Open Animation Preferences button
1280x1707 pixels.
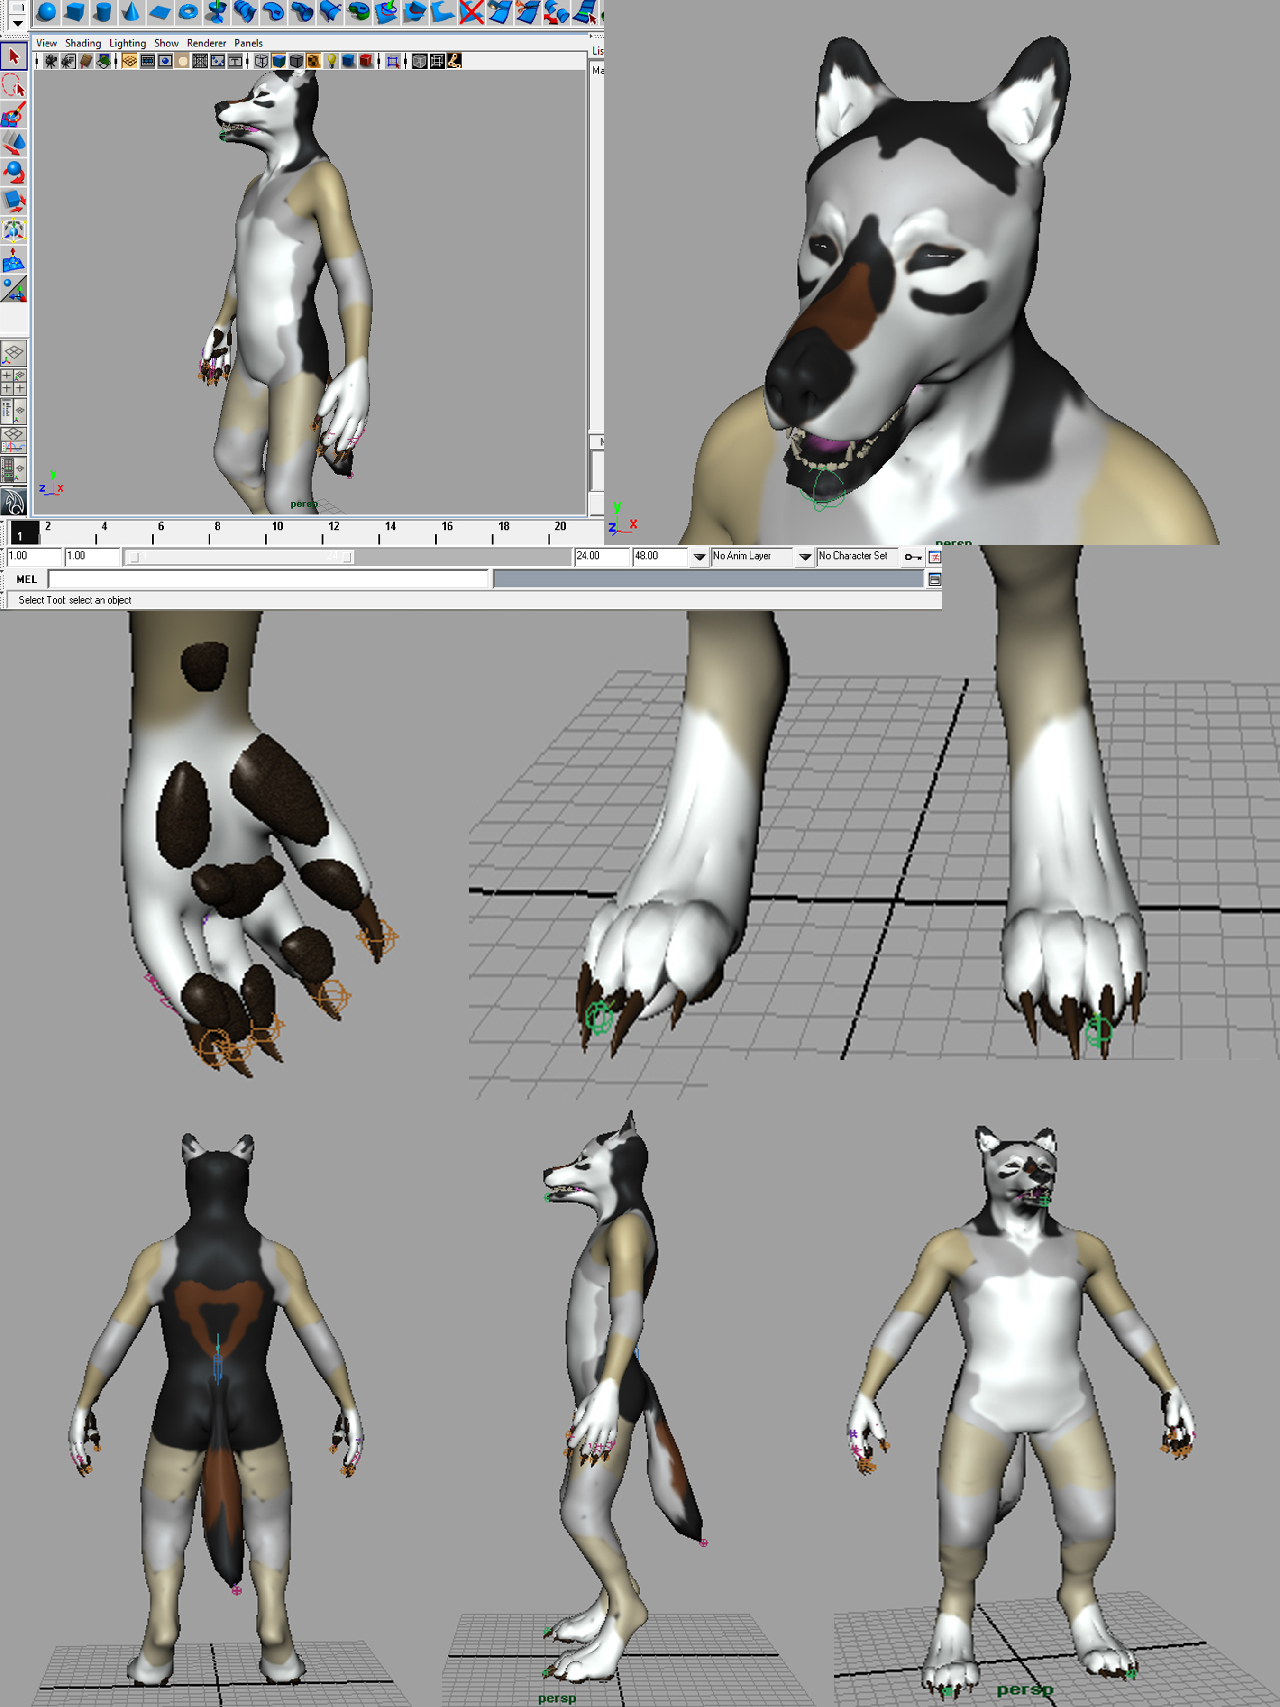(x=934, y=556)
